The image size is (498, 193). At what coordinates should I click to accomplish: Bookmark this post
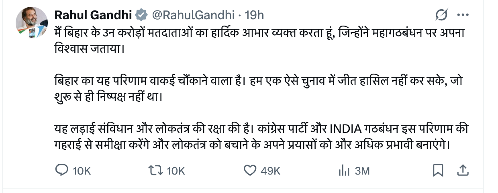coord(438,171)
